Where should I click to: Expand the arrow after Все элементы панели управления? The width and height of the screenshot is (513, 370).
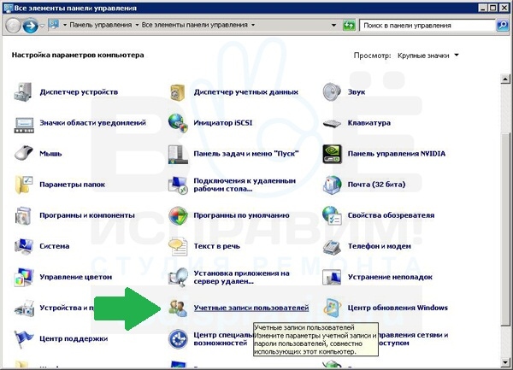[x=253, y=25]
